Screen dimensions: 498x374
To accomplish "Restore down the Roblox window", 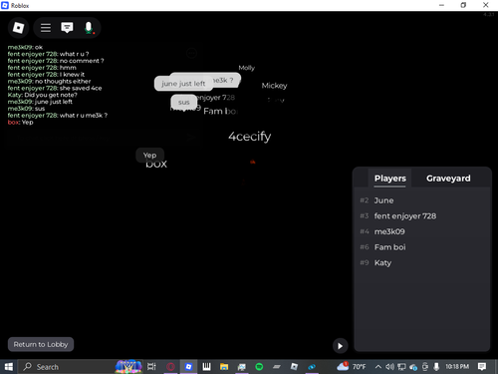I will (463, 5).
